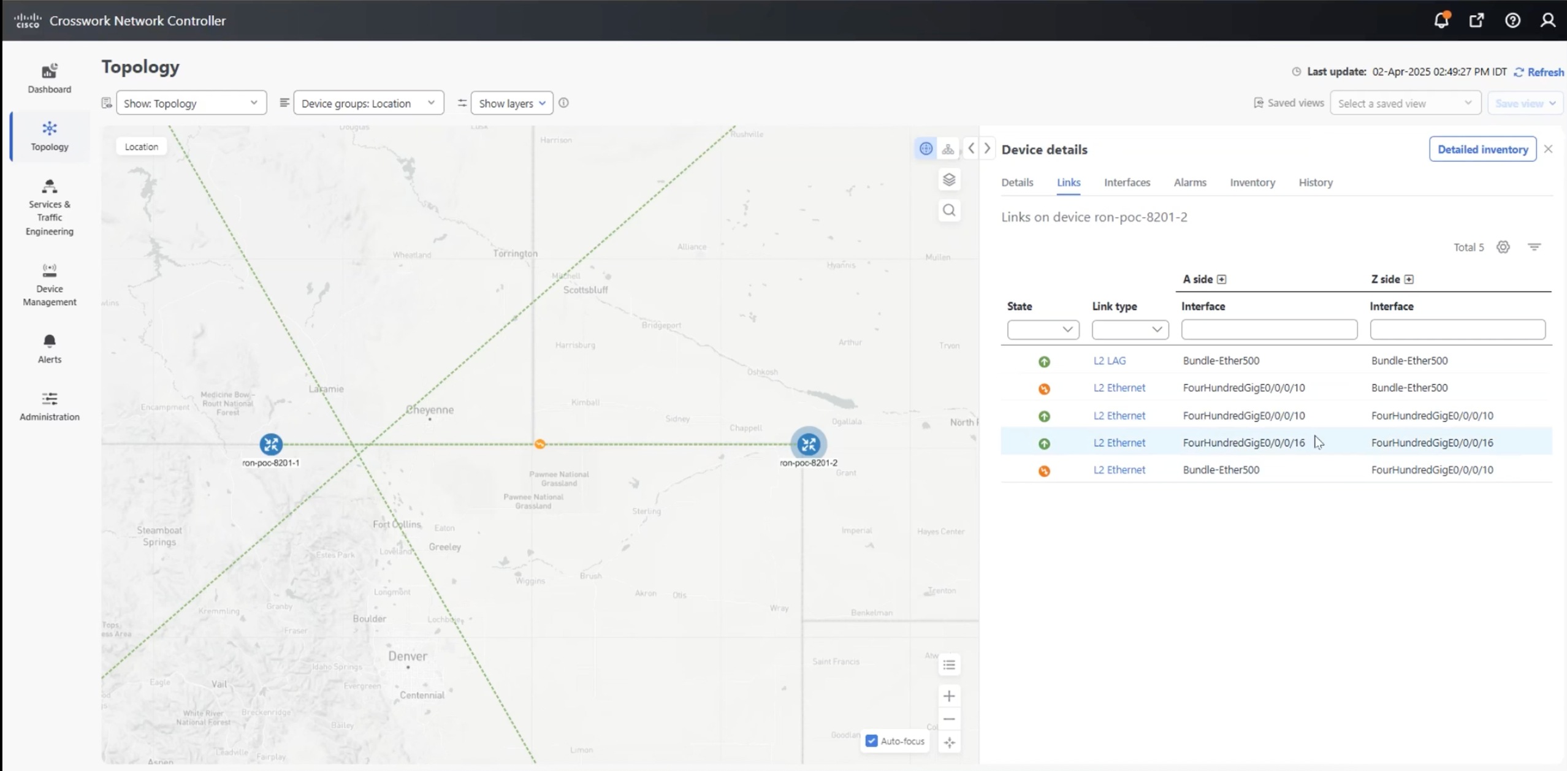The image size is (1567, 771).
Task: Switch to the Links tab
Action: pos(1069,183)
